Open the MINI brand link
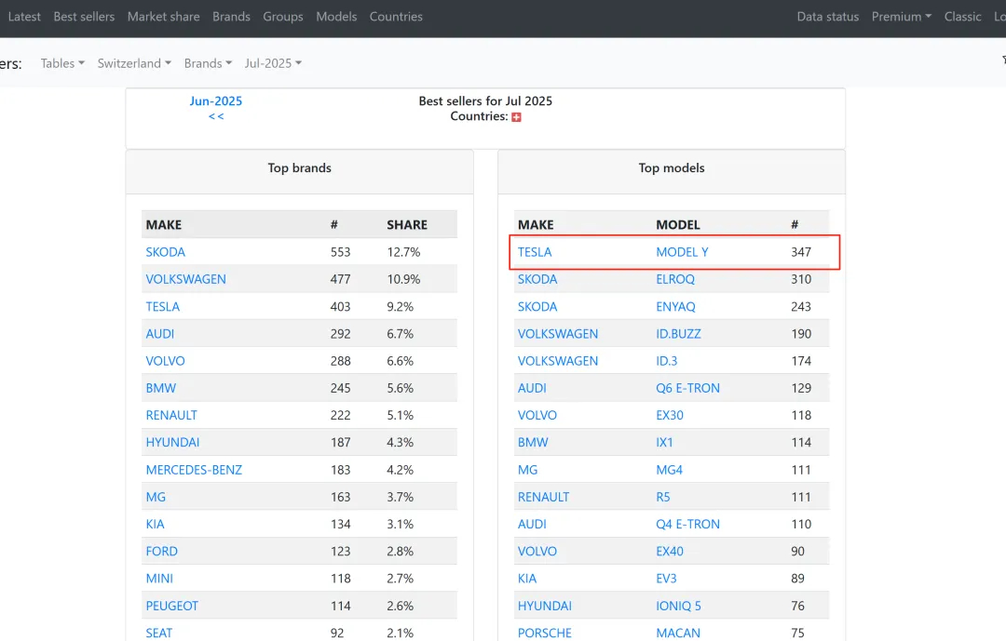This screenshot has width=1006, height=641. 160,578
